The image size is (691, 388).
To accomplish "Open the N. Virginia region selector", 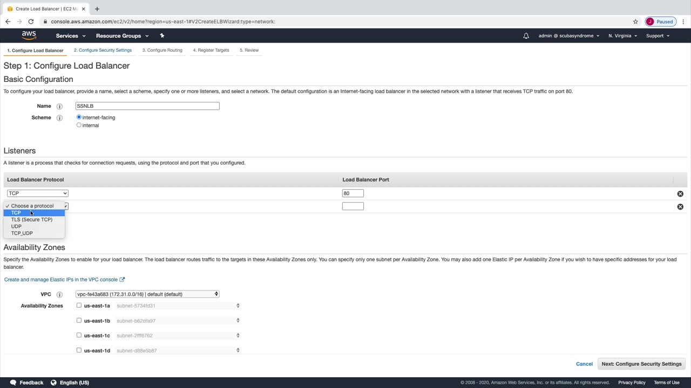I will 622,36.
